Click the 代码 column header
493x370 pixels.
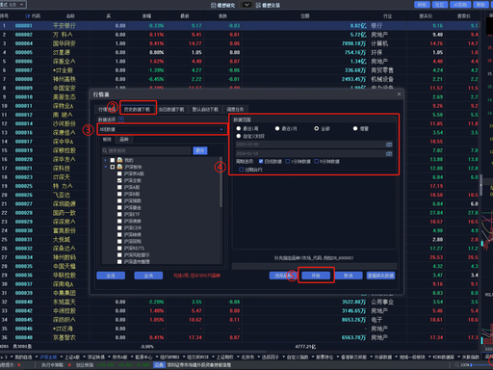coord(36,16)
